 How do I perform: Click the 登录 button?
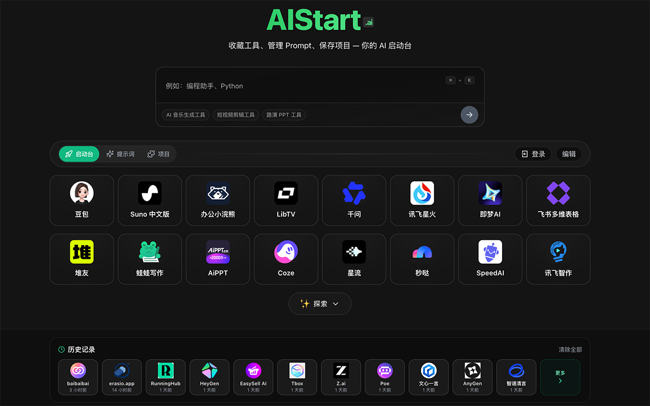(x=533, y=154)
